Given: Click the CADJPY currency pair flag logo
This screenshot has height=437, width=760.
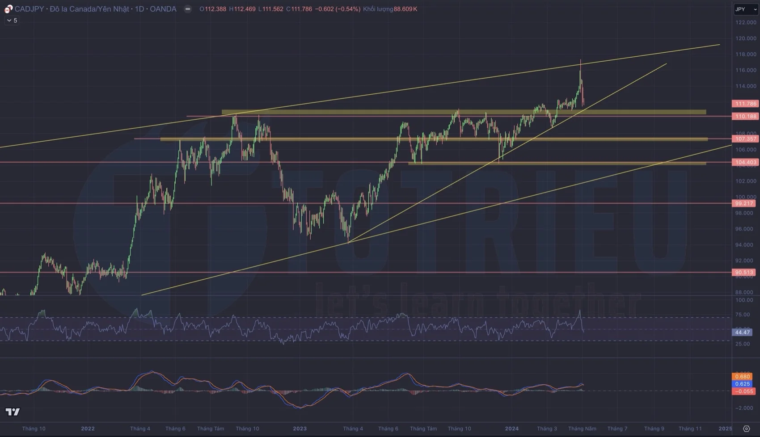Looking at the screenshot, I should (8, 9).
